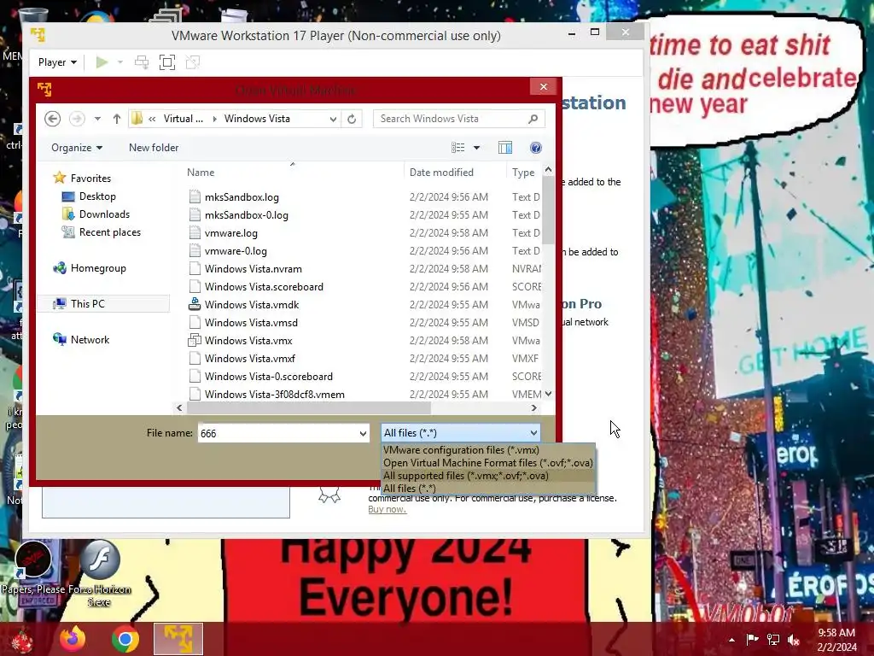Open Google Chrome from the taskbar

coord(125,639)
